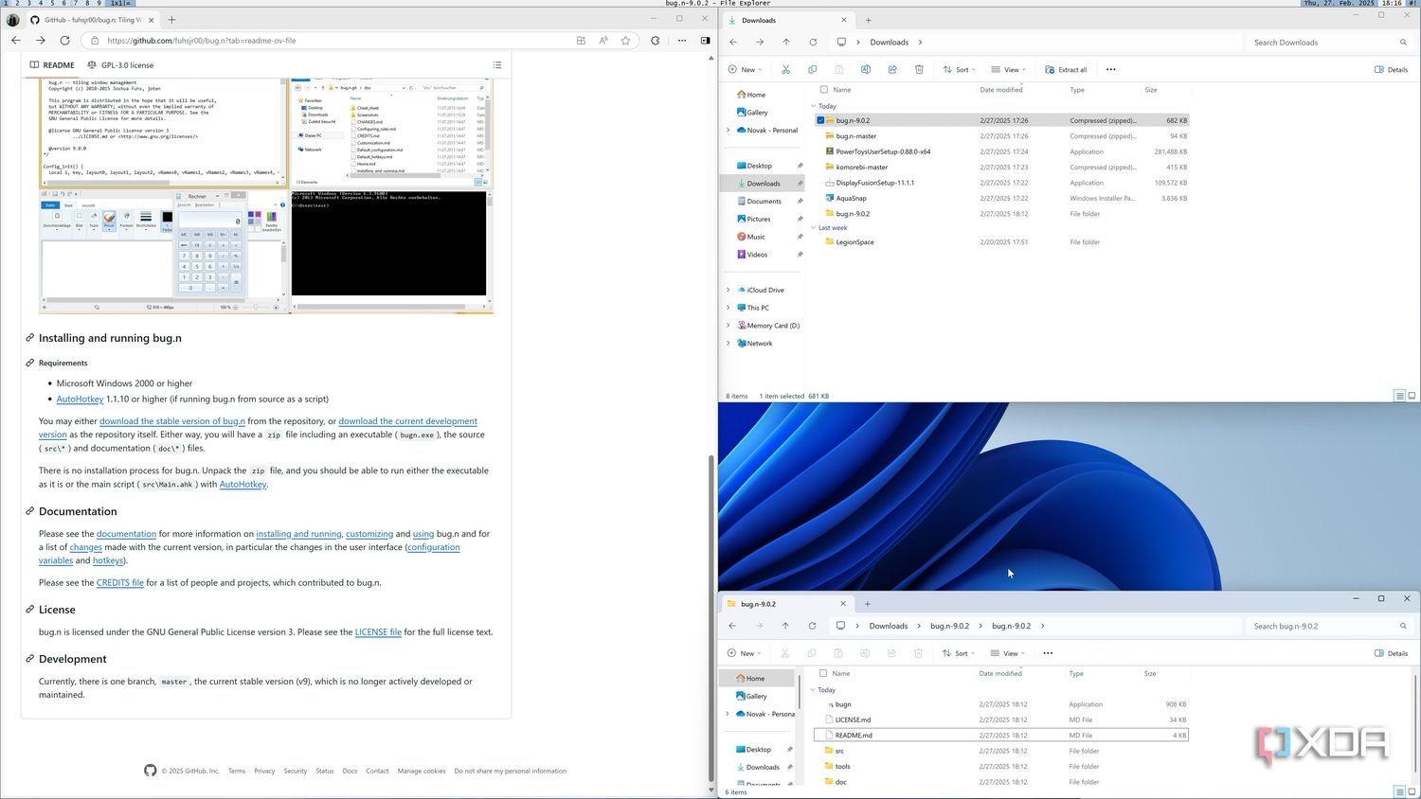Uncheck the selected bug.n-9.0.2 zip checkbox
The height and width of the screenshot is (799, 1421).
tap(820, 120)
